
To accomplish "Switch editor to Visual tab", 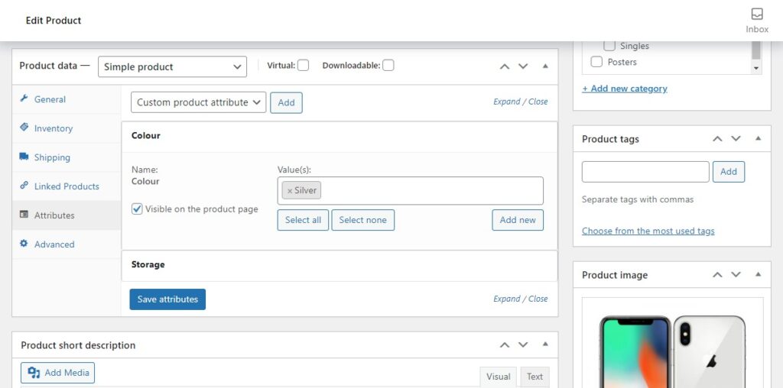I will [499, 377].
